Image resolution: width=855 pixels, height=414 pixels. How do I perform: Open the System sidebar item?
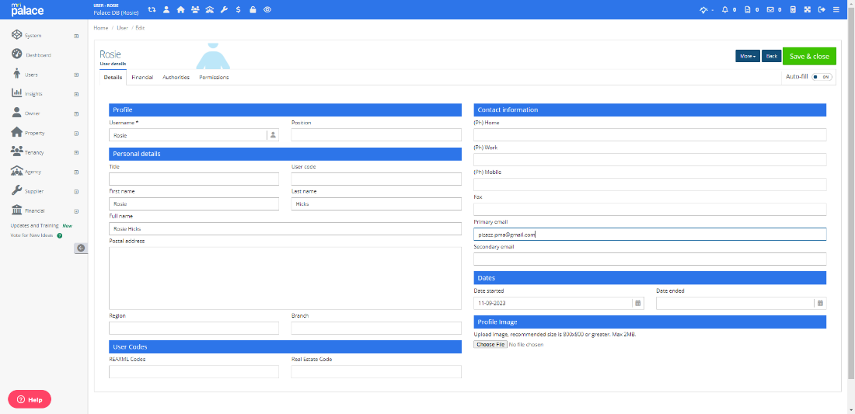click(33, 36)
